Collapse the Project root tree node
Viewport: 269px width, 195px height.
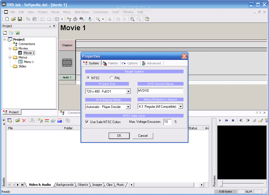[x=5, y=39]
